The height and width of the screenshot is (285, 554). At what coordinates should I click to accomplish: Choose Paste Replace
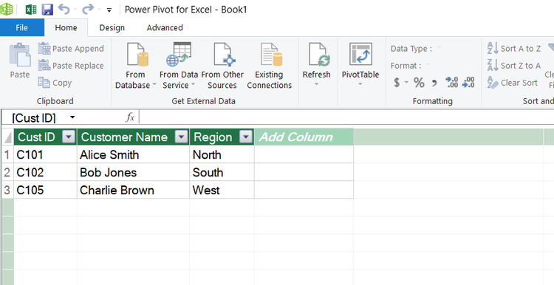point(71,65)
